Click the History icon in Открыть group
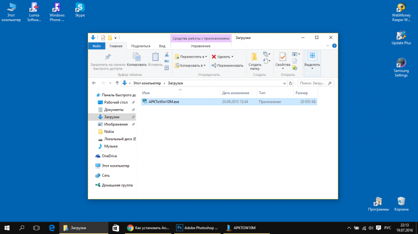The height and width of the screenshot is (234, 418). (x=295, y=68)
